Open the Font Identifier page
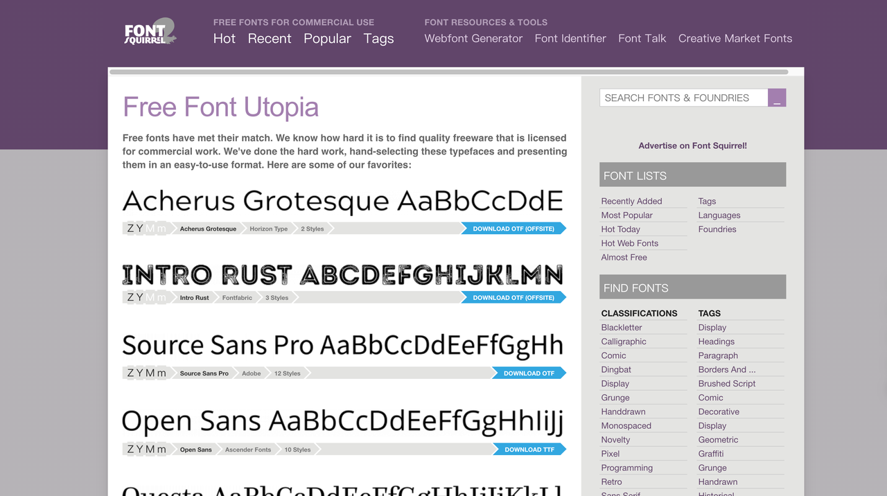This screenshot has height=496, width=887. (x=570, y=39)
